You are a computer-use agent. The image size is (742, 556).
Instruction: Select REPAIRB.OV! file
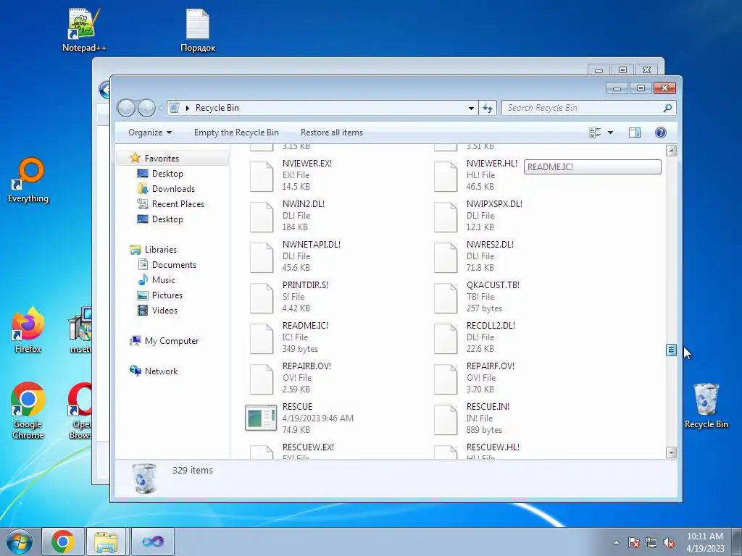pyautogui.click(x=291, y=378)
